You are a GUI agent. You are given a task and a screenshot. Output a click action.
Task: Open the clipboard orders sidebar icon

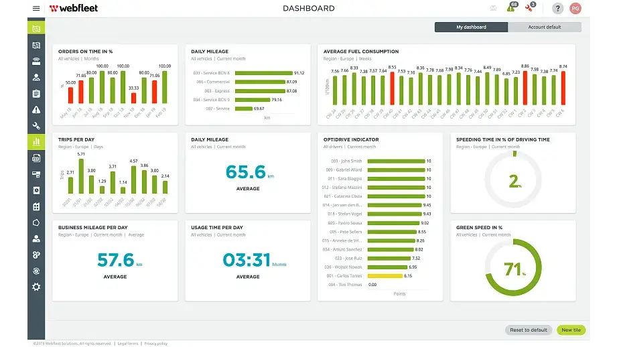[x=36, y=93]
